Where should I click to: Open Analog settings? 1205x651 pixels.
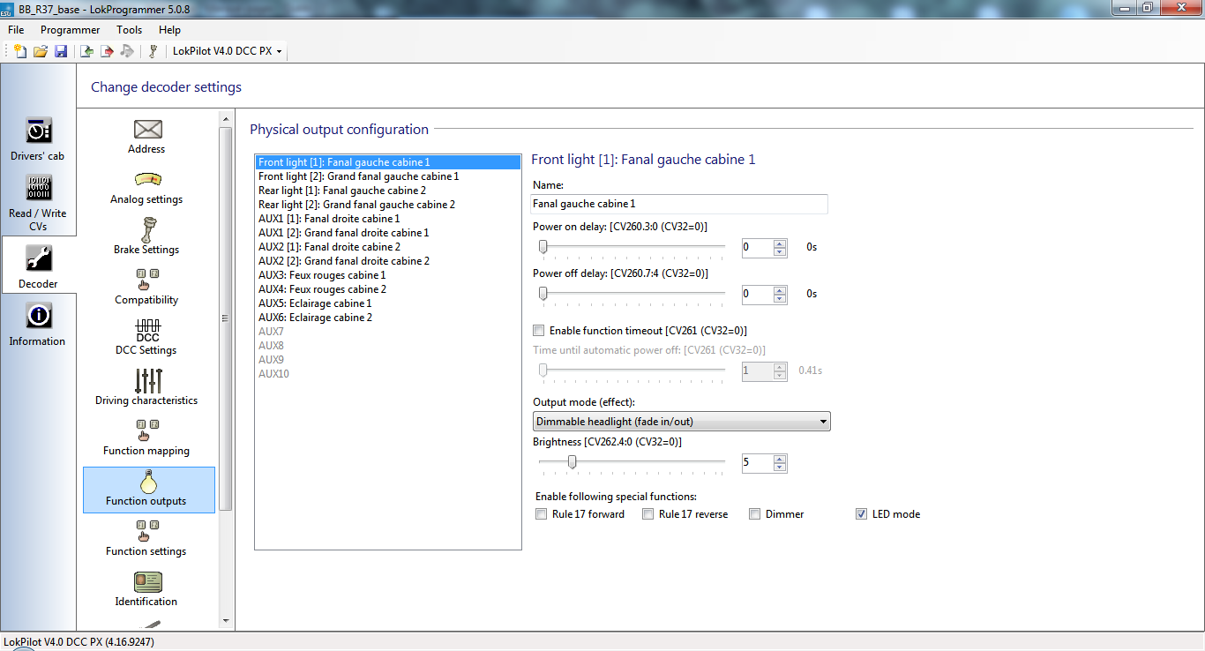point(146,186)
